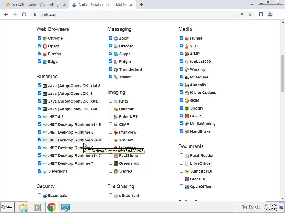Click the K-Lite Codecs label

click(203, 93)
